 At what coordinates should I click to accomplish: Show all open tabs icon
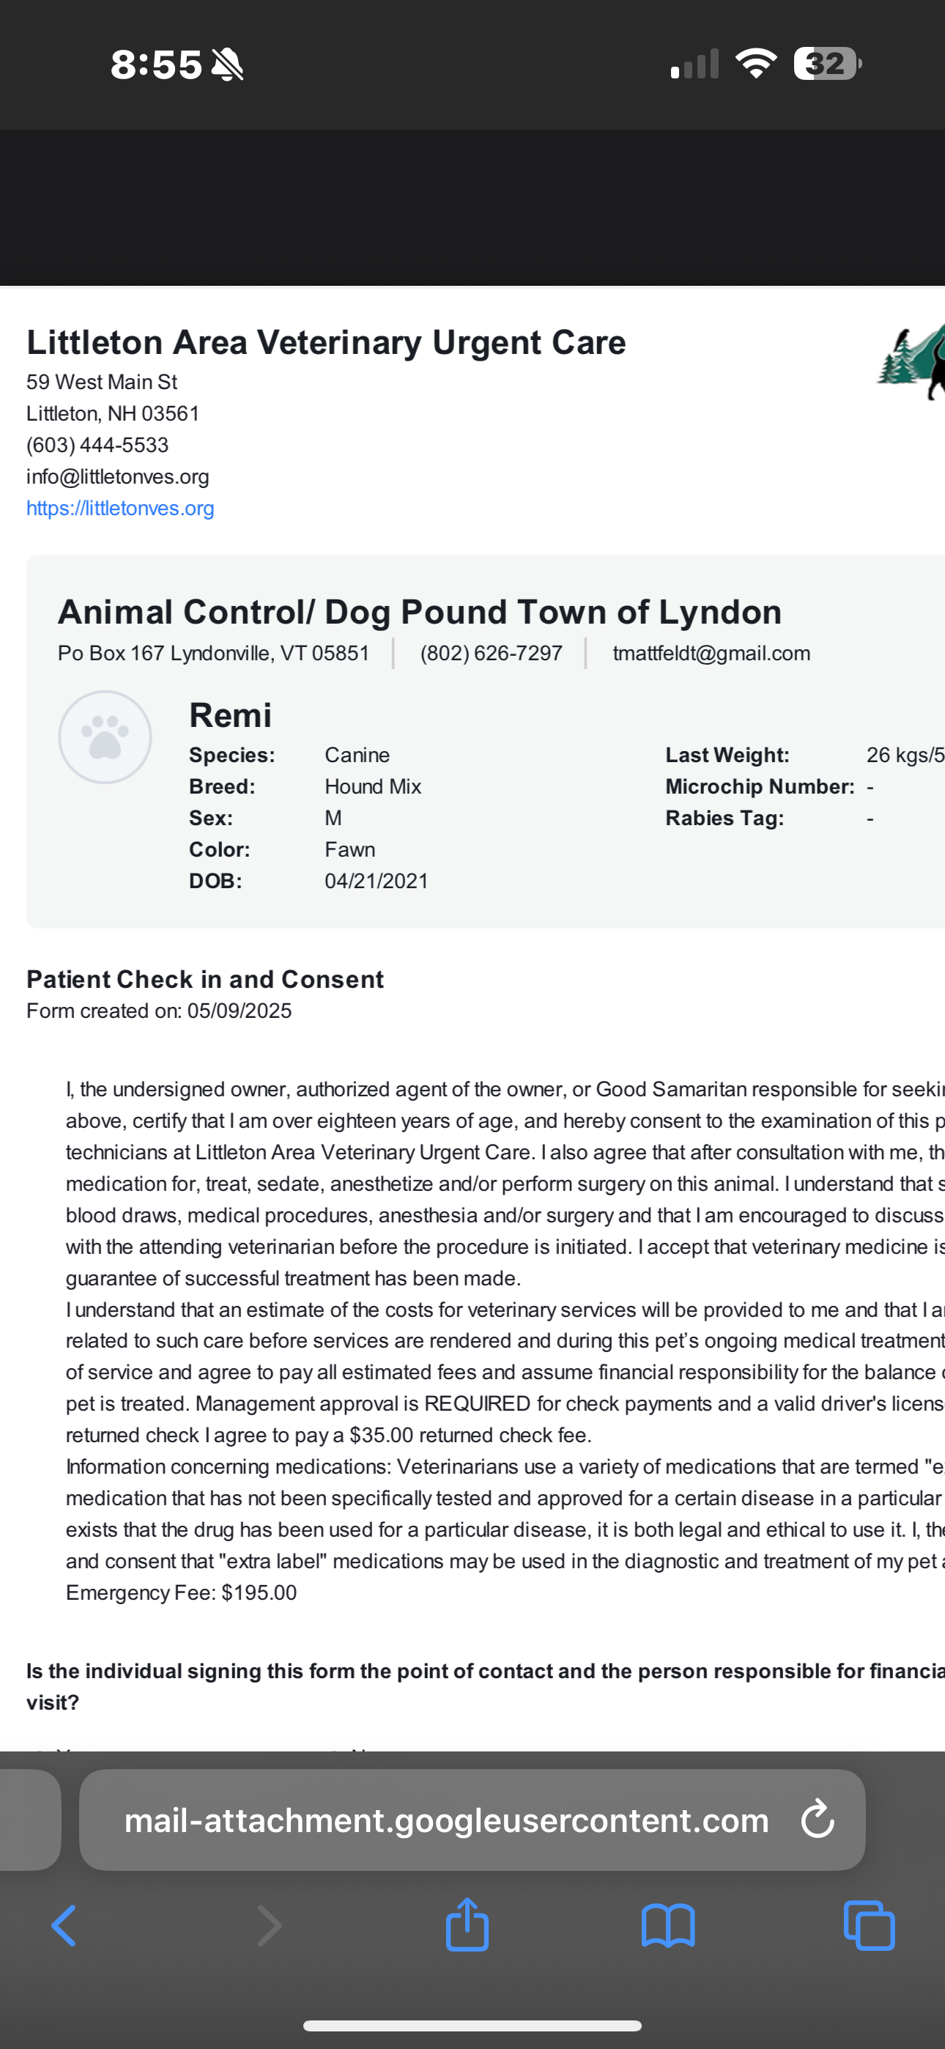pos(869,1926)
